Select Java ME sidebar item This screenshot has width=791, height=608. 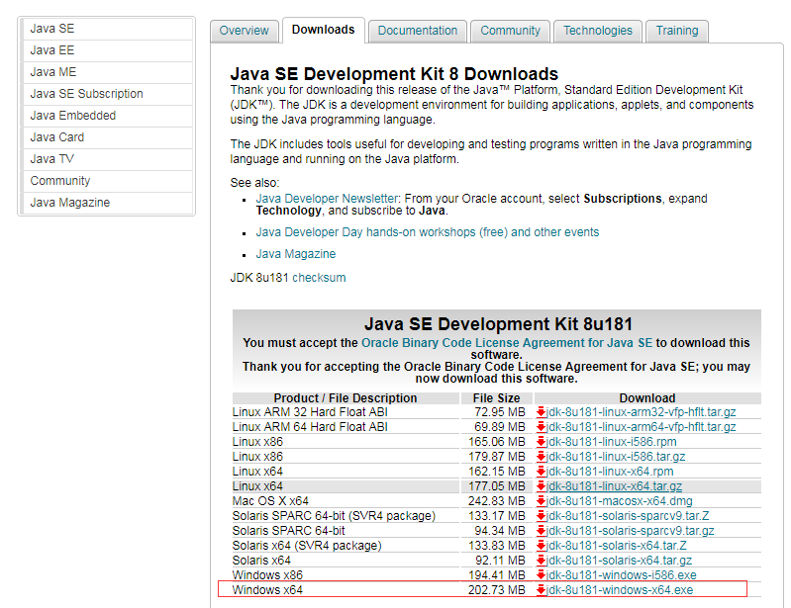pos(107,72)
